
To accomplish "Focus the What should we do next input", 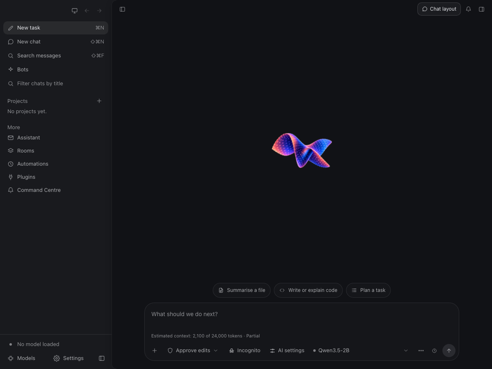I will (x=301, y=314).
